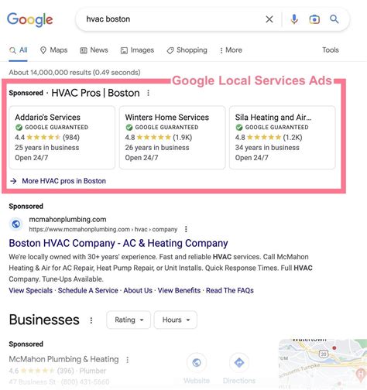Viewport: 367px width, 390px height.
Task: Open Google Lens camera search icon
Action: pos(314,19)
